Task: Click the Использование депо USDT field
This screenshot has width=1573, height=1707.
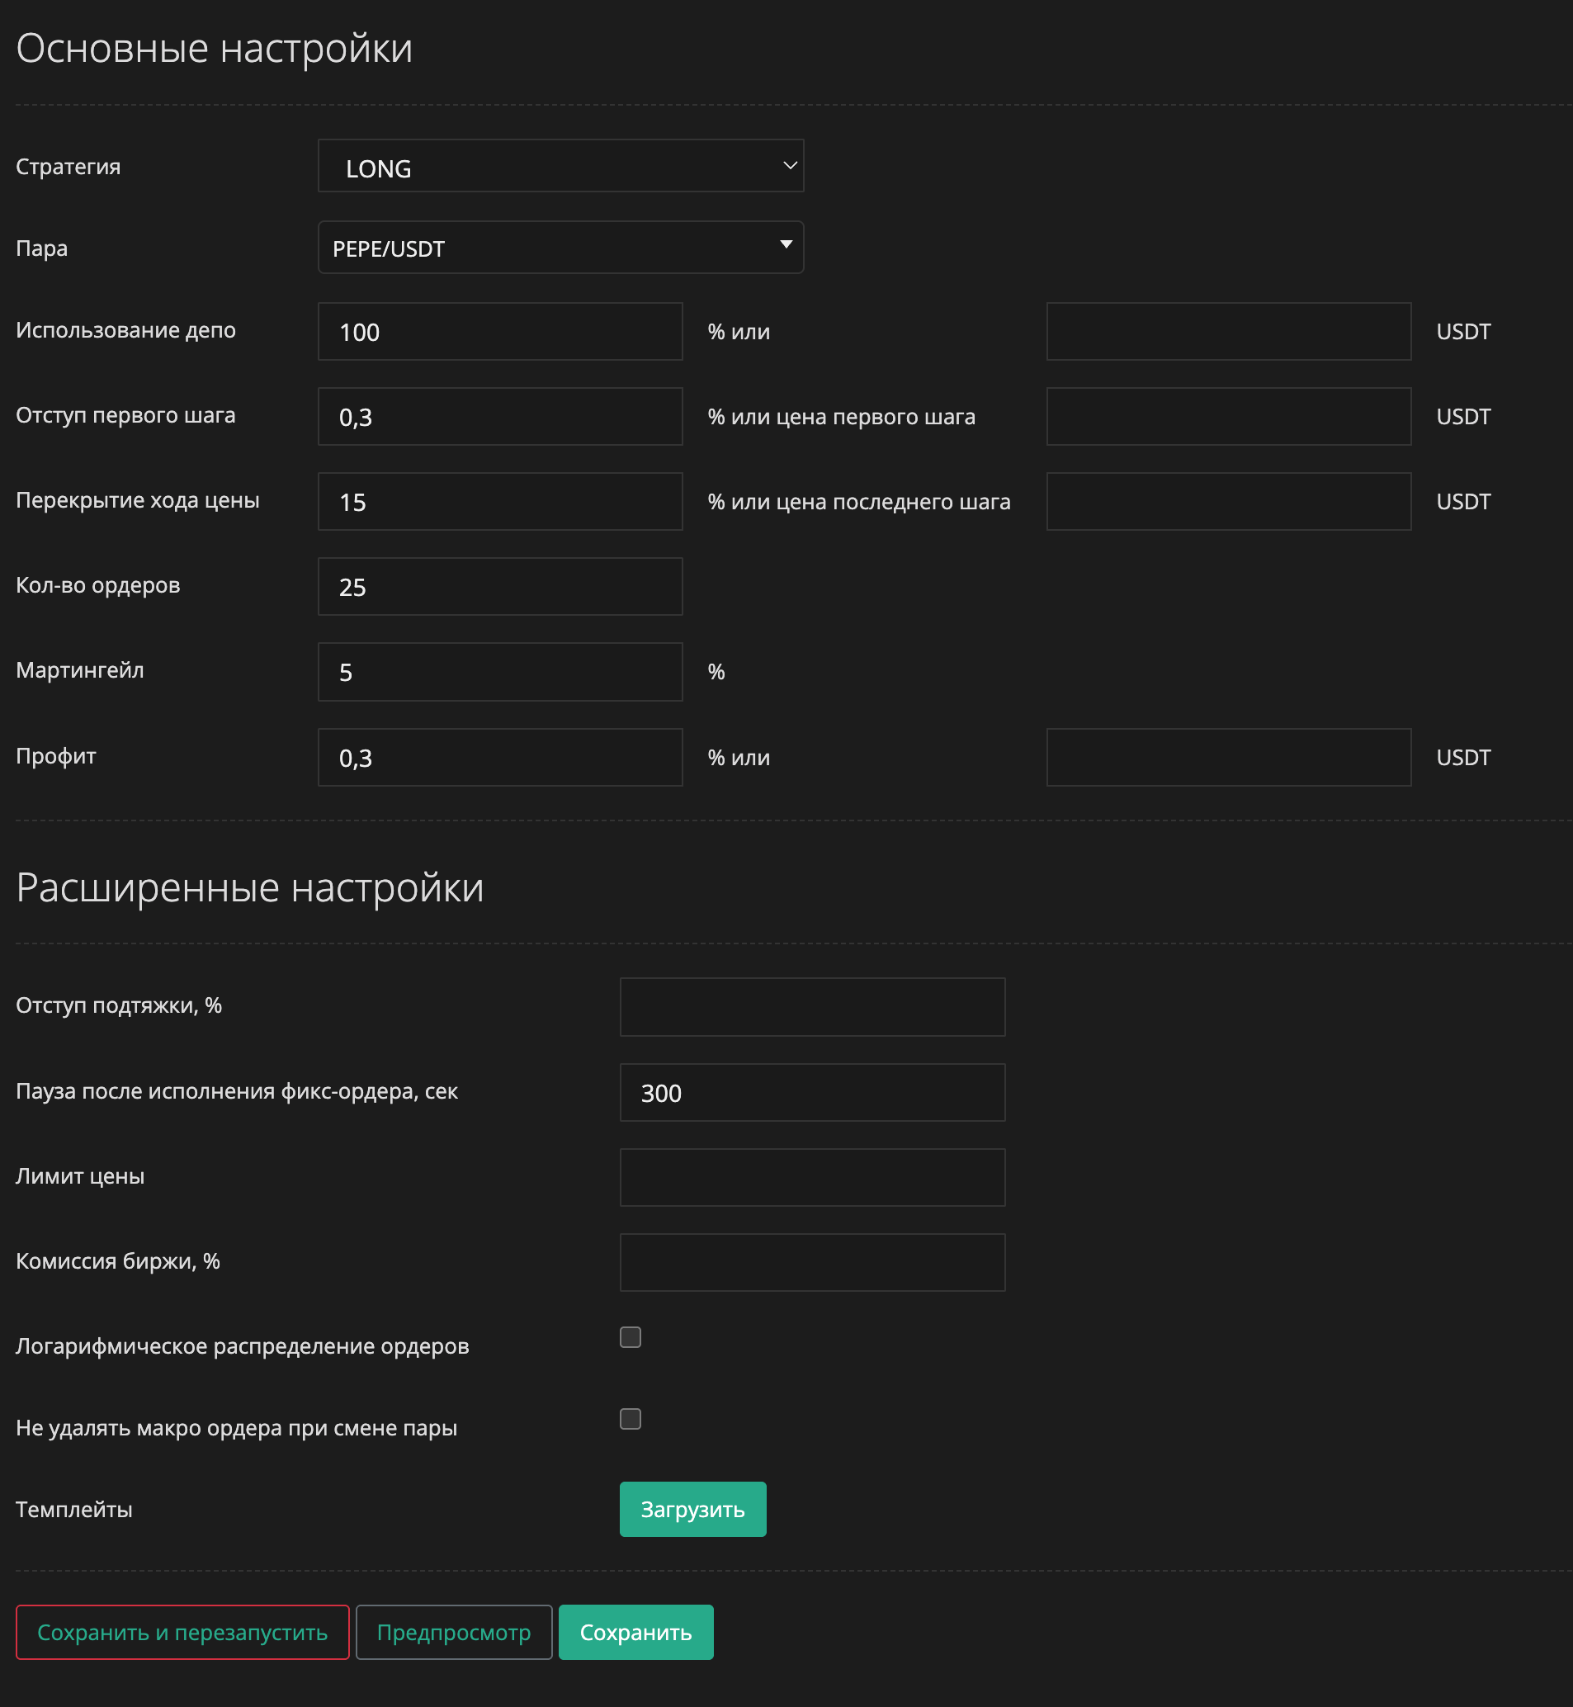Action: [x=1228, y=331]
